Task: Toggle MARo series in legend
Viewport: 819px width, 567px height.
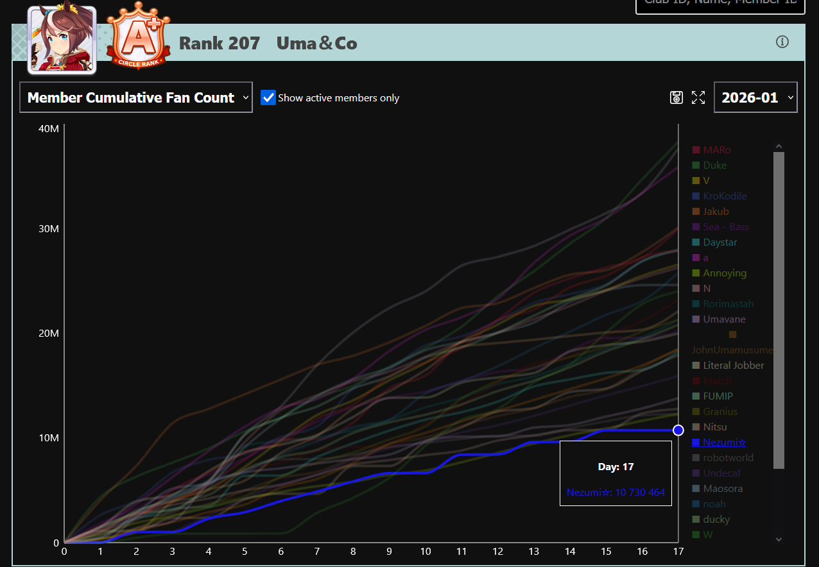Action: coord(711,150)
